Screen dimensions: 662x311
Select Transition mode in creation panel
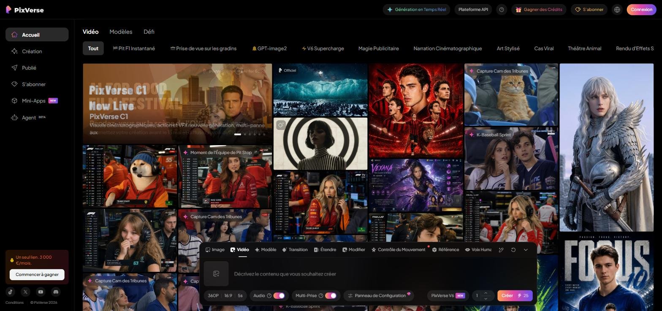coord(295,250)
